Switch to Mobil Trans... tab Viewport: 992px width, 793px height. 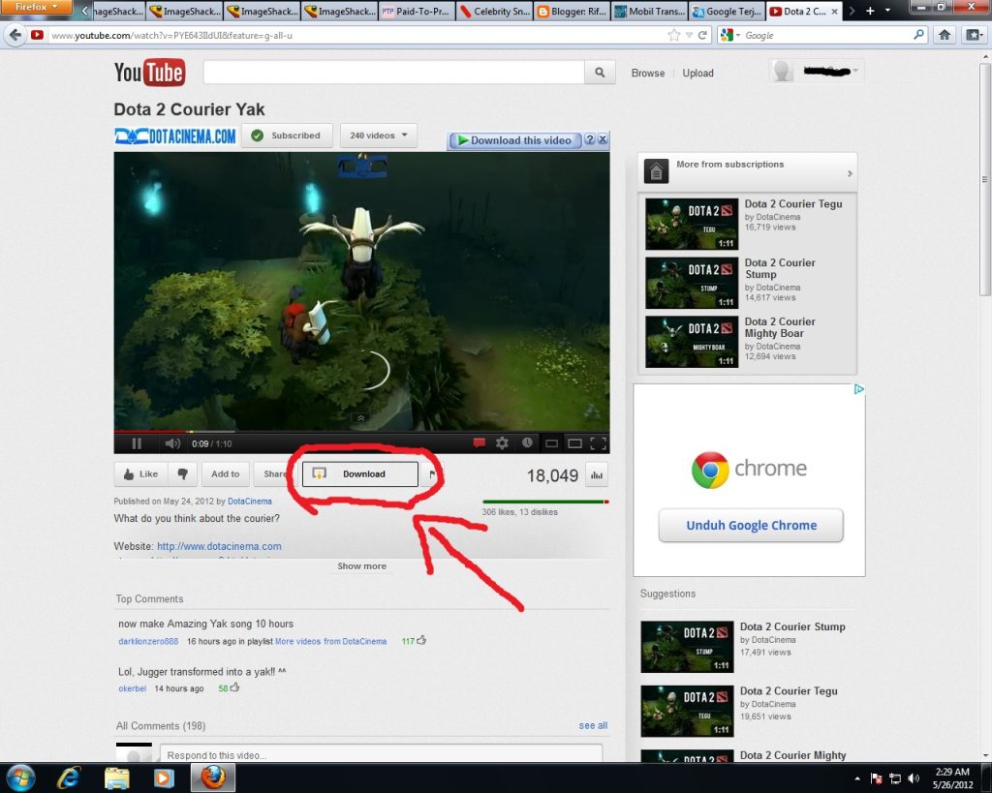tap(649, 11)
